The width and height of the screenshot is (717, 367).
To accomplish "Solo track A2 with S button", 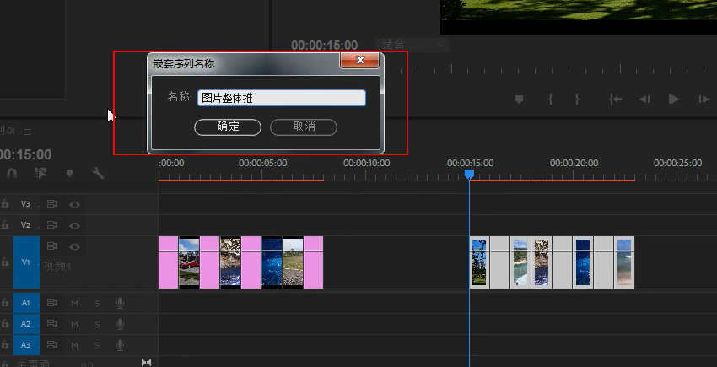I will coord(97,325).
